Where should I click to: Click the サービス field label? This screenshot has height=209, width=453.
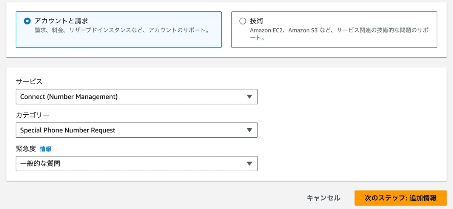click(x=29, y=81)
